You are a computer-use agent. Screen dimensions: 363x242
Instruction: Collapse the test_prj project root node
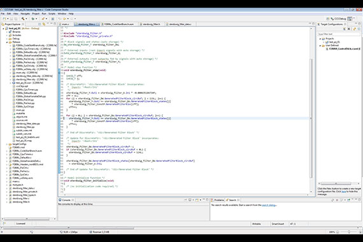pyautogui.click(x=3, y=29)
